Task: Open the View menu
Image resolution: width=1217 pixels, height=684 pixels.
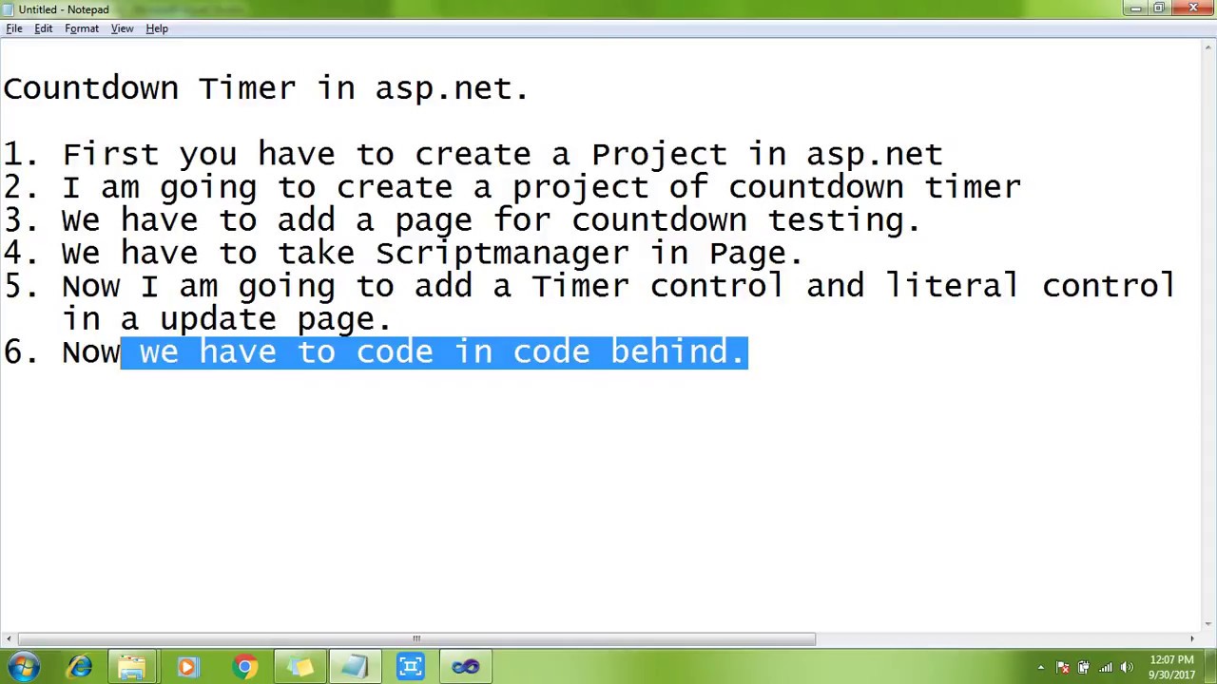Action: click(122, 28)
